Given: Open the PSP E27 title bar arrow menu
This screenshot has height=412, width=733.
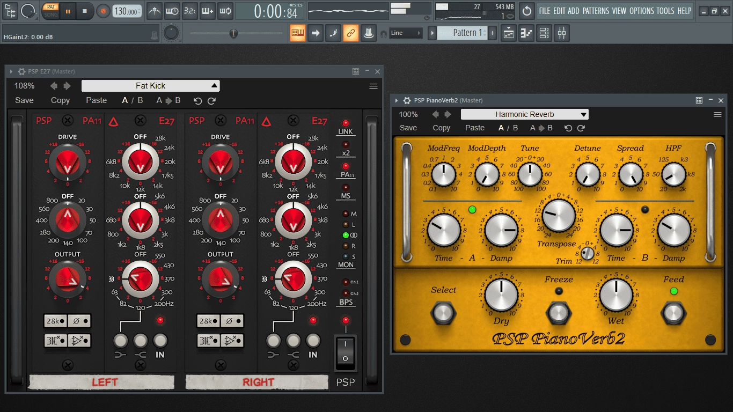Looking at the screenshot, I should pyautogui.click(x=11, y=71).
